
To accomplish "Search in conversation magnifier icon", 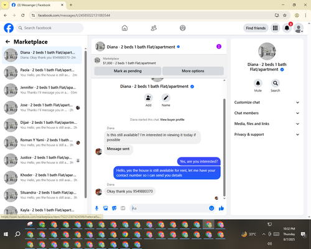I will 276,83.
